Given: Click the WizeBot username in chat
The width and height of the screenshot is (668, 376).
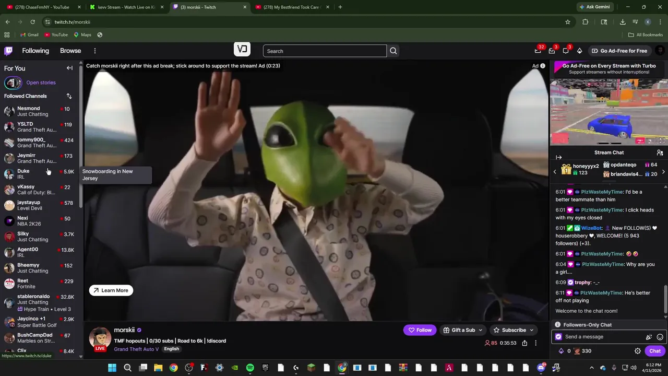Looking at the screenshot, I should [x=592, y=228].
